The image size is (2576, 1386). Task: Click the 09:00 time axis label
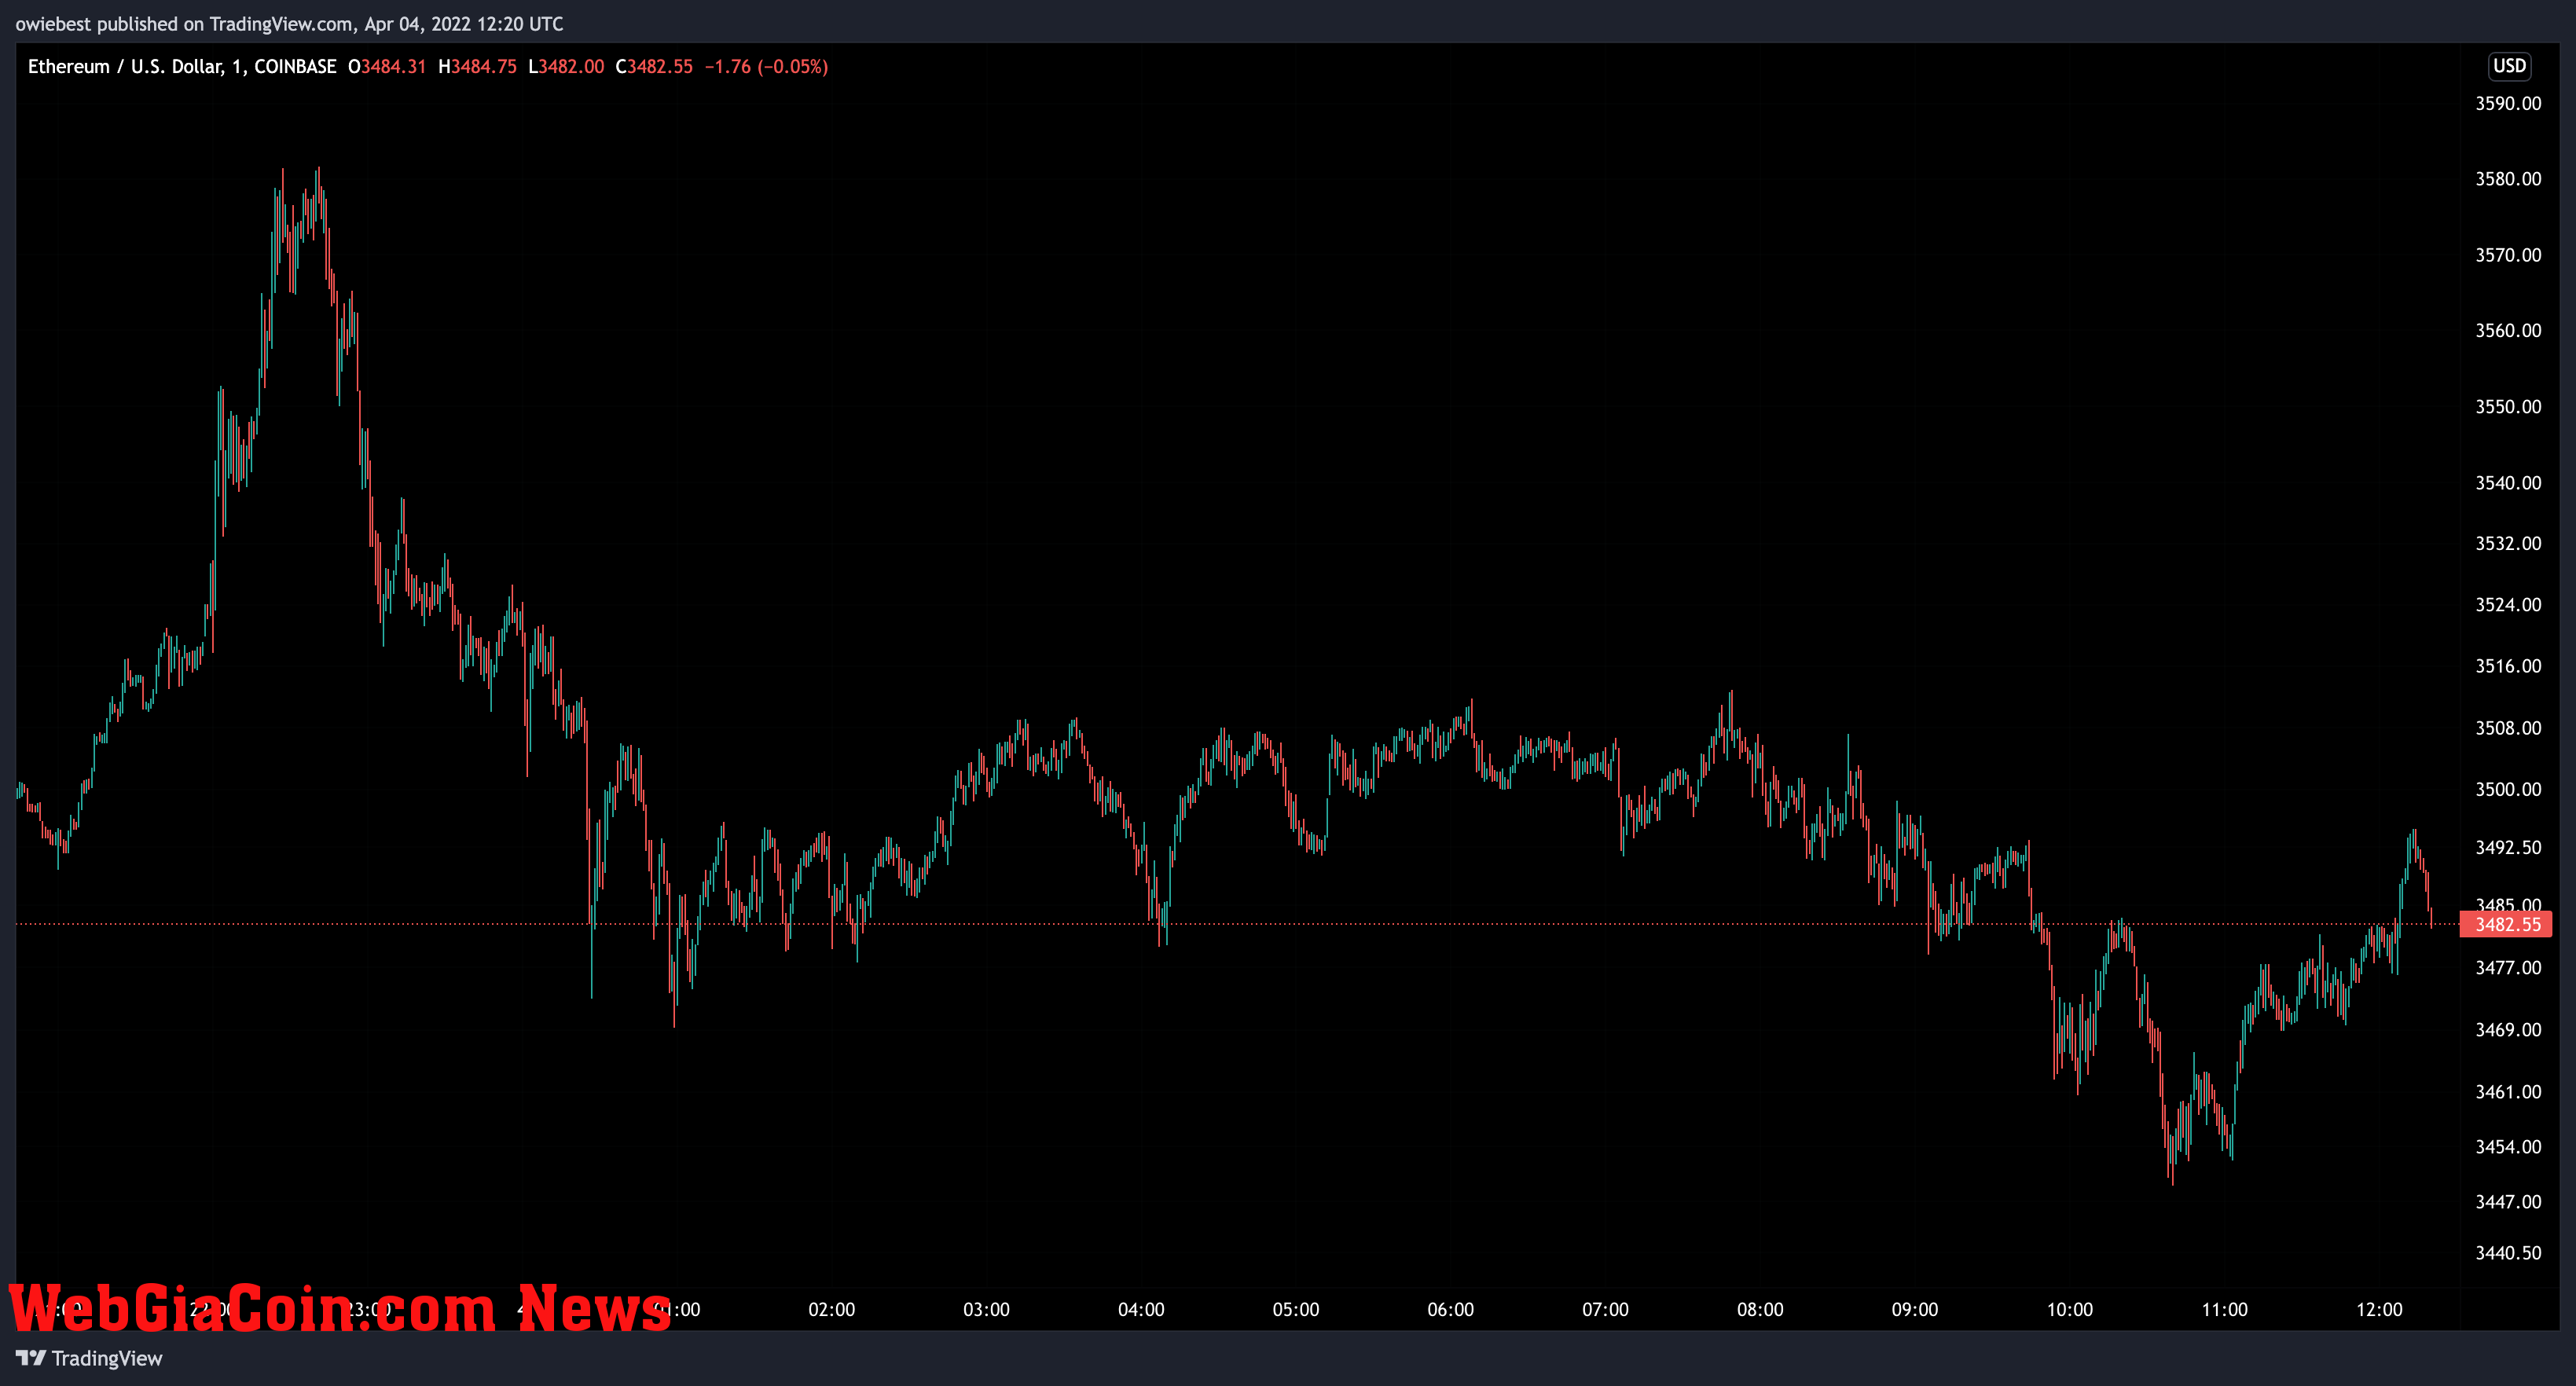pos(1915,1309)
